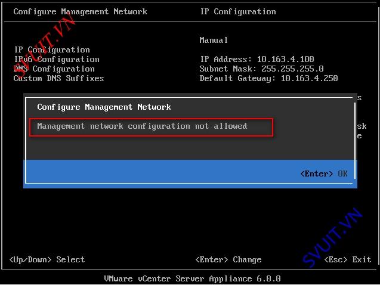This screenshot has height=285, width=380.
Task: Click the top-left 'Configure Management Network' header
Action: 80,11
